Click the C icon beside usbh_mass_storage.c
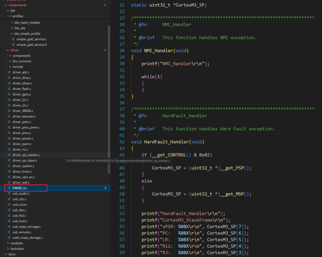 click(9, 238)
